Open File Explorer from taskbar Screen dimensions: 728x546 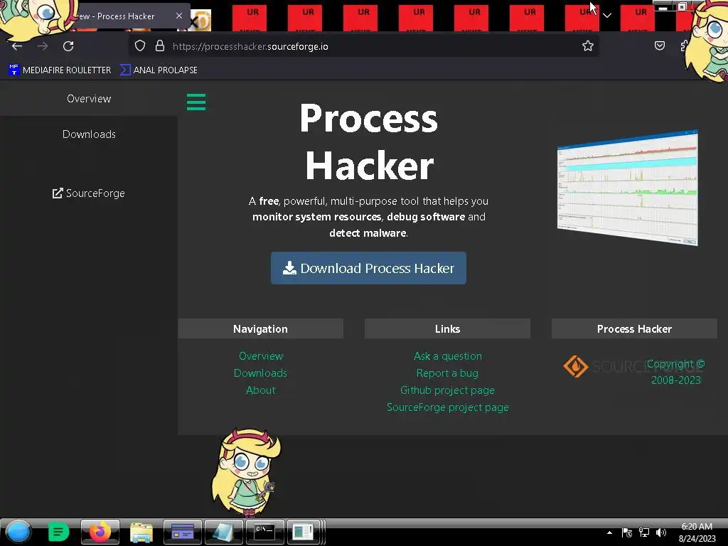tap(141, 532)
